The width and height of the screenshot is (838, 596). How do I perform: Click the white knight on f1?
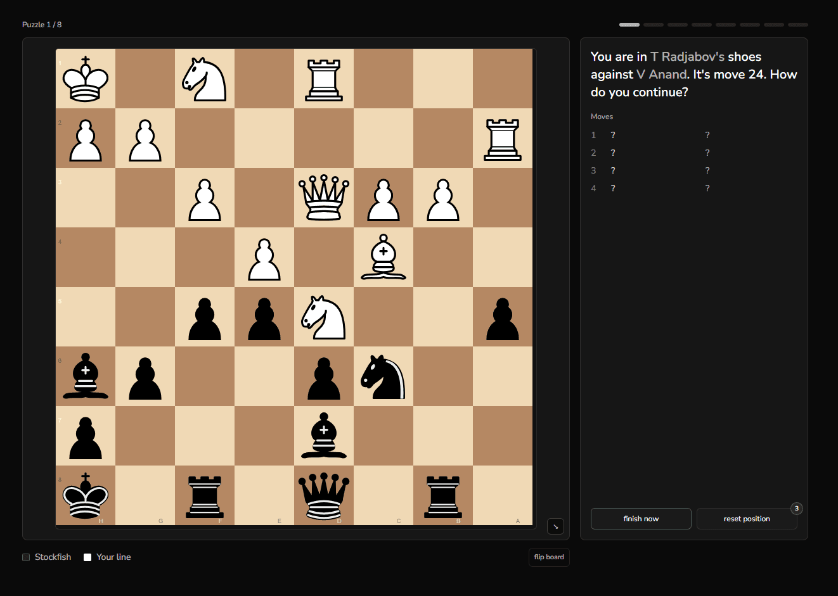pyautogui.click(x=205, y=79)
